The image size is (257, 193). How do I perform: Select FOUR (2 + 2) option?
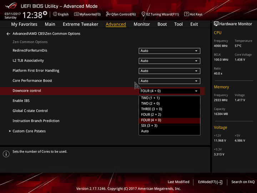click(x=169, y=115)
